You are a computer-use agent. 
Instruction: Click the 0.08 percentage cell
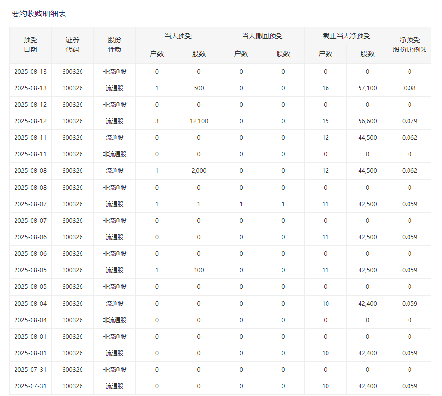click(409, 88)
